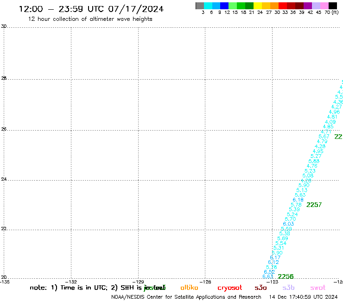Click the wave height value '5.24'
This screenshot has height=301, width=343.
click(x=292, y=214)
